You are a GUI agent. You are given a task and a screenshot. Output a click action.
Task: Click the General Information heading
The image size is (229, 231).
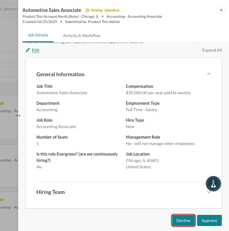pos(60,74)
